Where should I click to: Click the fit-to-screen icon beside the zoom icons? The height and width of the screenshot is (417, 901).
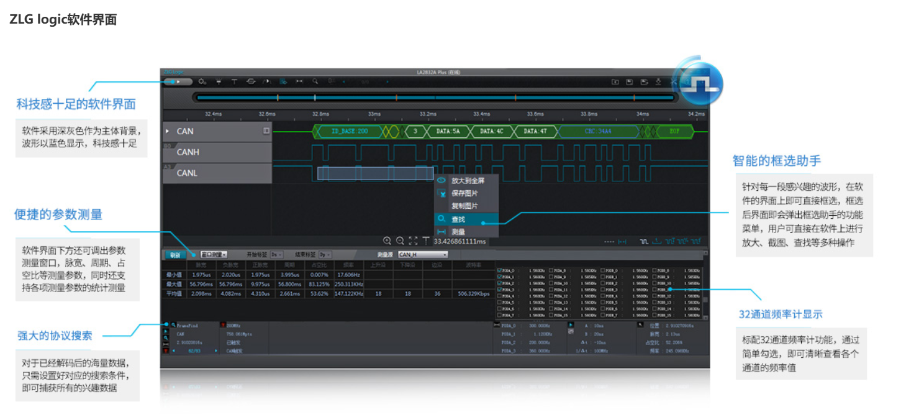coord(413,241)
